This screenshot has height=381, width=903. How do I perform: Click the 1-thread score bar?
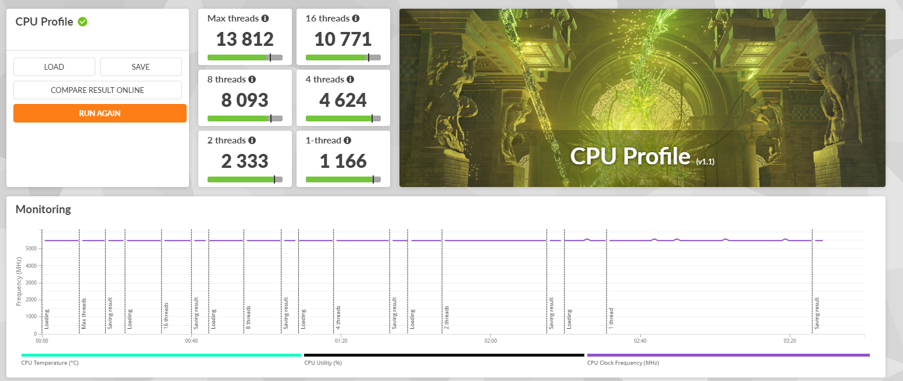pos(343,179)
